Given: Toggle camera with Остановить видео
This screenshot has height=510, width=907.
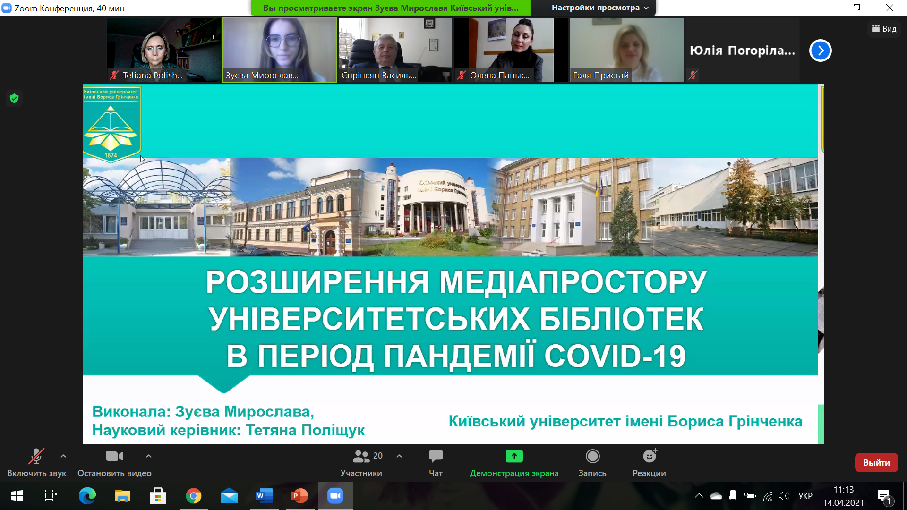Looking at the screenshot, I should coord(114,456).
